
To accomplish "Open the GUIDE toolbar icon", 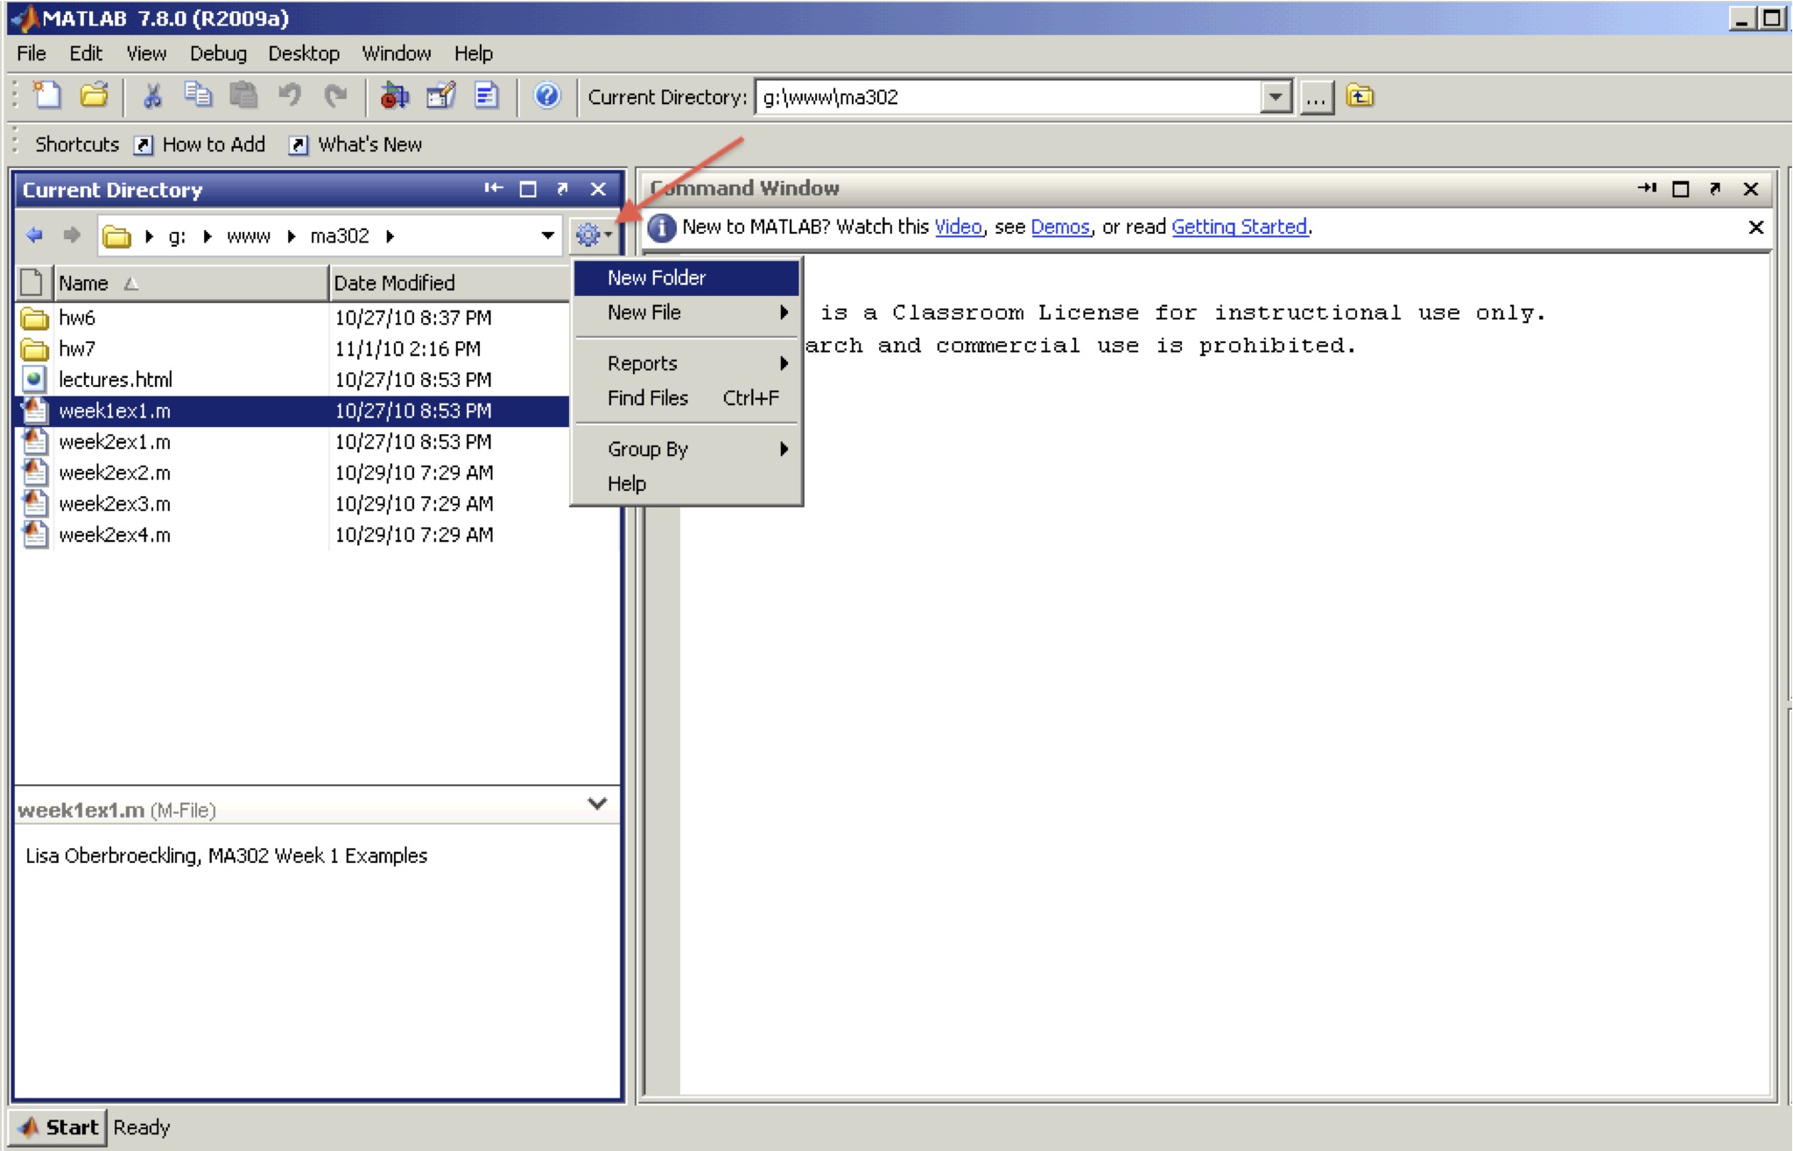I will (x=441, y=95).
